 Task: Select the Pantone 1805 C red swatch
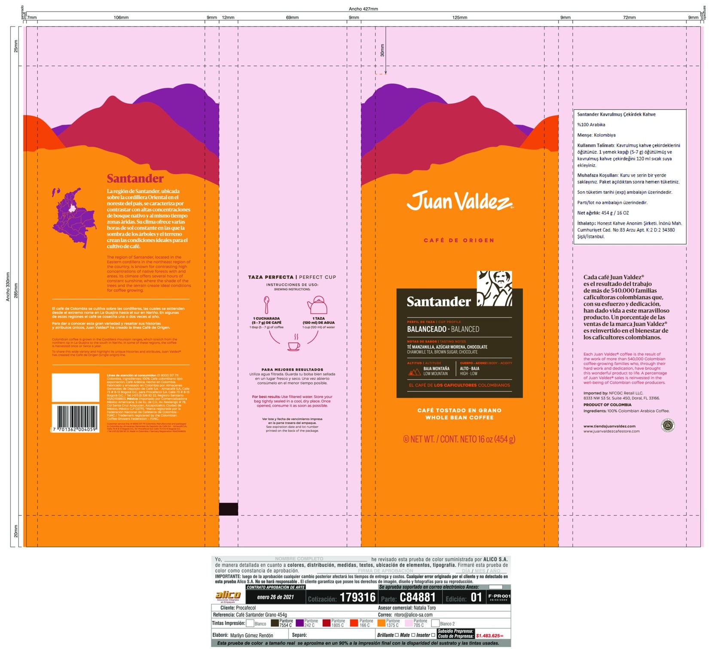327,623
